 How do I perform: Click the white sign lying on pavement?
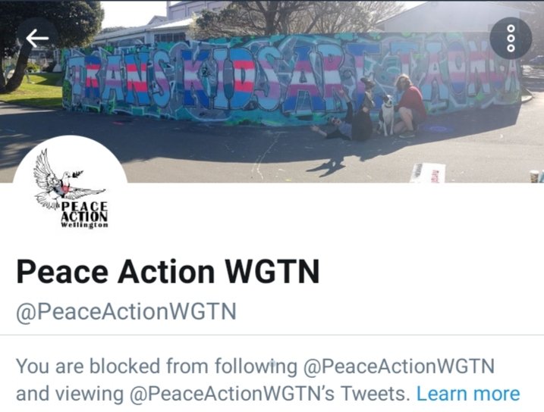tap(427, 173)
